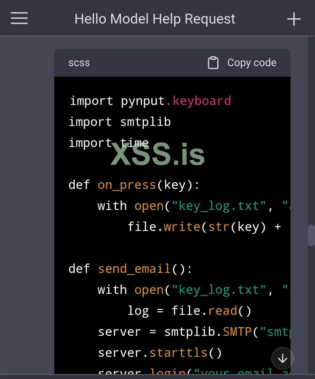The height and width of the screenshot is (379, 315).
Task: Start a new chat with plus icon
Action: click(x=294, y=19)
